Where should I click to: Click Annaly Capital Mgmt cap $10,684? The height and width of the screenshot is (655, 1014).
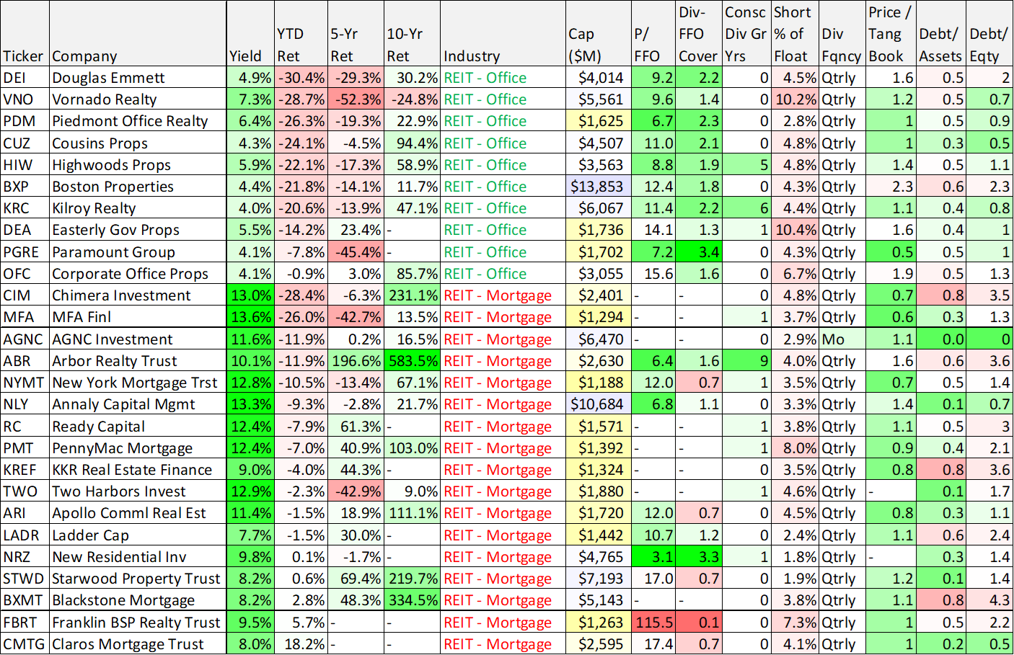599,404
